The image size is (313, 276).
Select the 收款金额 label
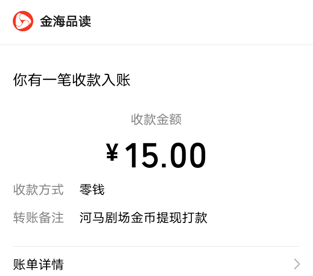156,120
